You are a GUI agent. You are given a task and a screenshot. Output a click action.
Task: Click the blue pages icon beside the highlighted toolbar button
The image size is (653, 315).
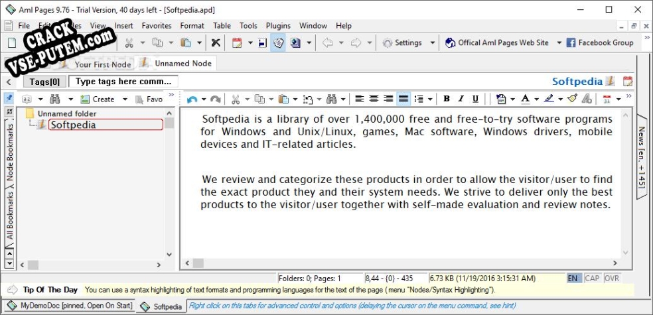[296, 43]
